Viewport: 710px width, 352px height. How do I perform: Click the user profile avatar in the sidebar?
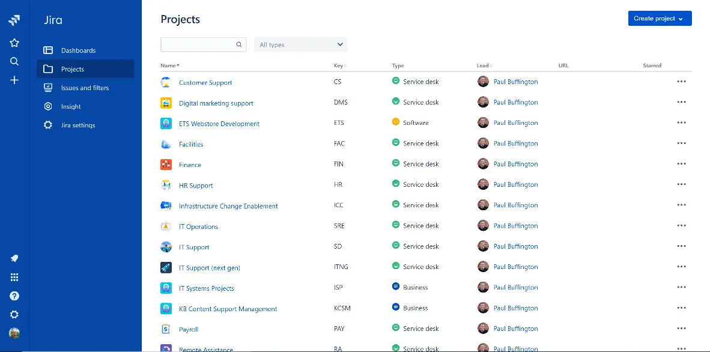coord(14,333)
